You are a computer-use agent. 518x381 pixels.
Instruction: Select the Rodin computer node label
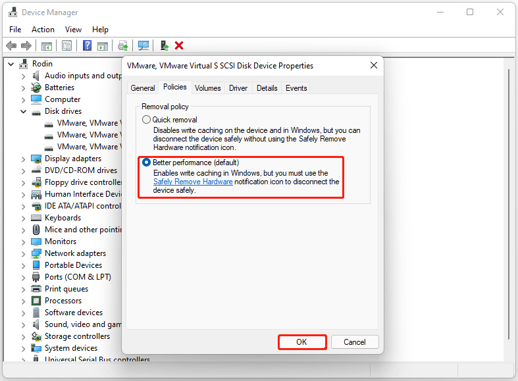click(x=42, y=64)
